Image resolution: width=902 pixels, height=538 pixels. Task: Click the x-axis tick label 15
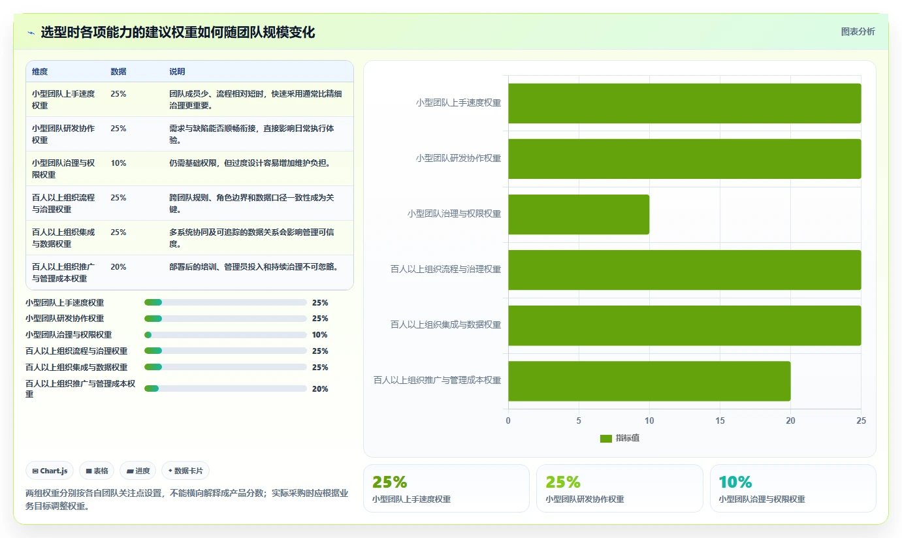click(720, 421)
